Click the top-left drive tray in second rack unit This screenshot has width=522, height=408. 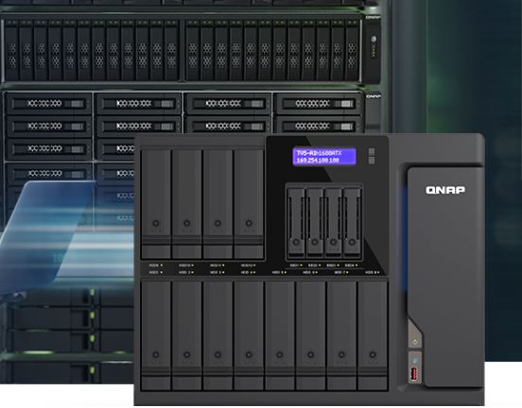coord(48,104)
